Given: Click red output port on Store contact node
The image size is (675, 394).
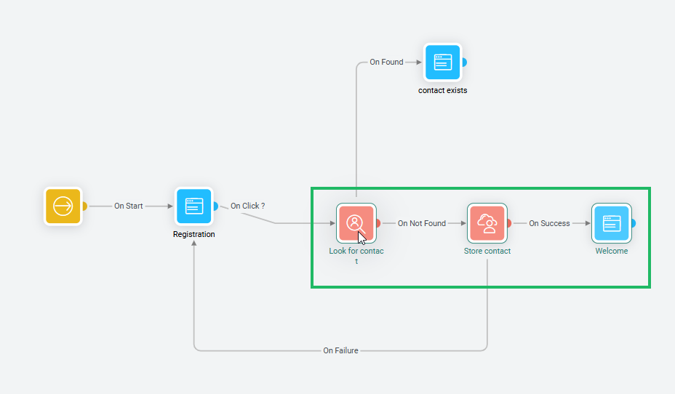Looking at the screenshot, I should (508, 223).
